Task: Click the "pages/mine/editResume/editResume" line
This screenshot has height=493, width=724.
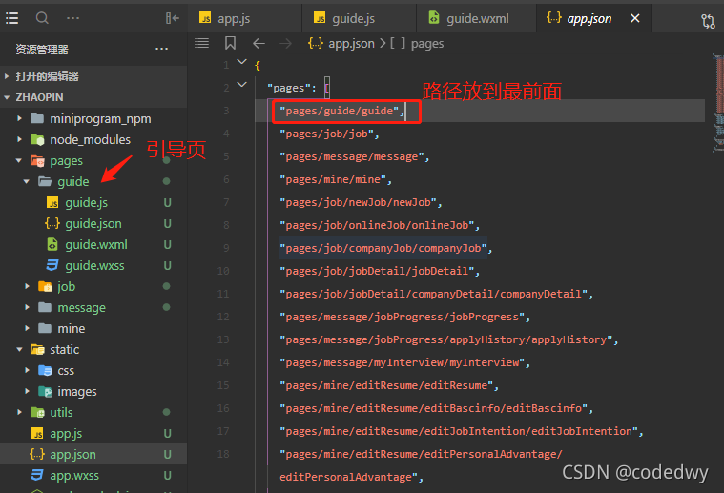Action: point(389,385)
